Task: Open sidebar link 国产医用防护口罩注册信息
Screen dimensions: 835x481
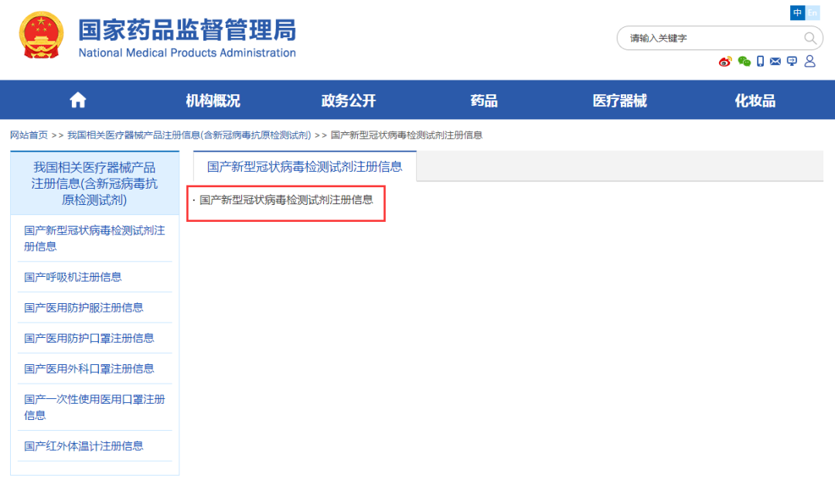Action: [89, 338]
